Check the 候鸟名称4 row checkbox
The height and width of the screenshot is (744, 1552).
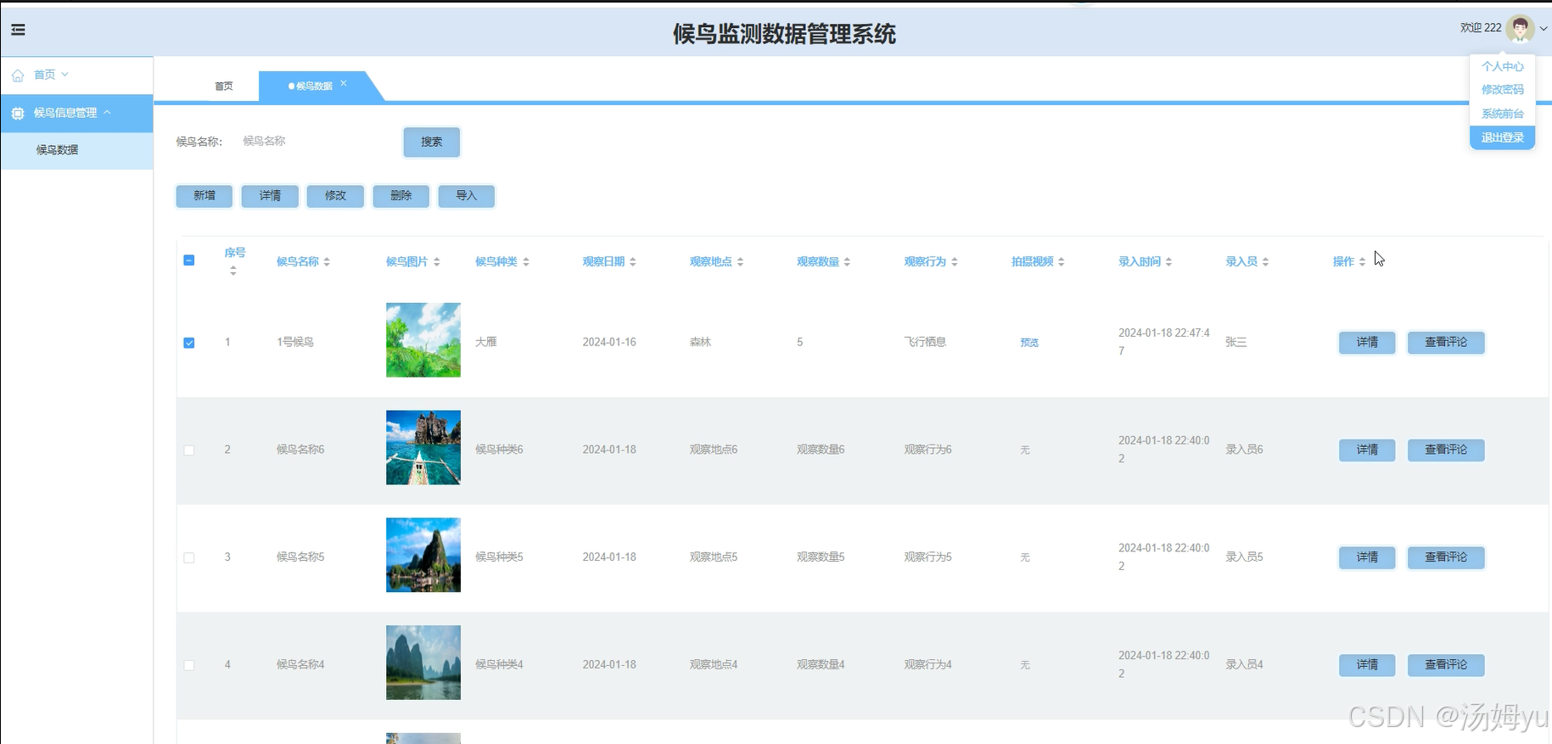[x=189, y=666]
